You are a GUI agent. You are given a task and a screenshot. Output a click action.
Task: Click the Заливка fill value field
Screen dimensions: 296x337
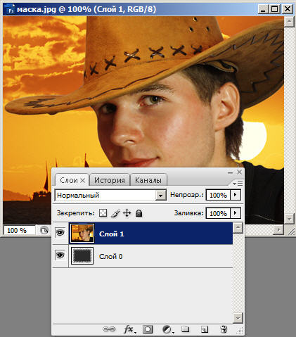[218, 213]
